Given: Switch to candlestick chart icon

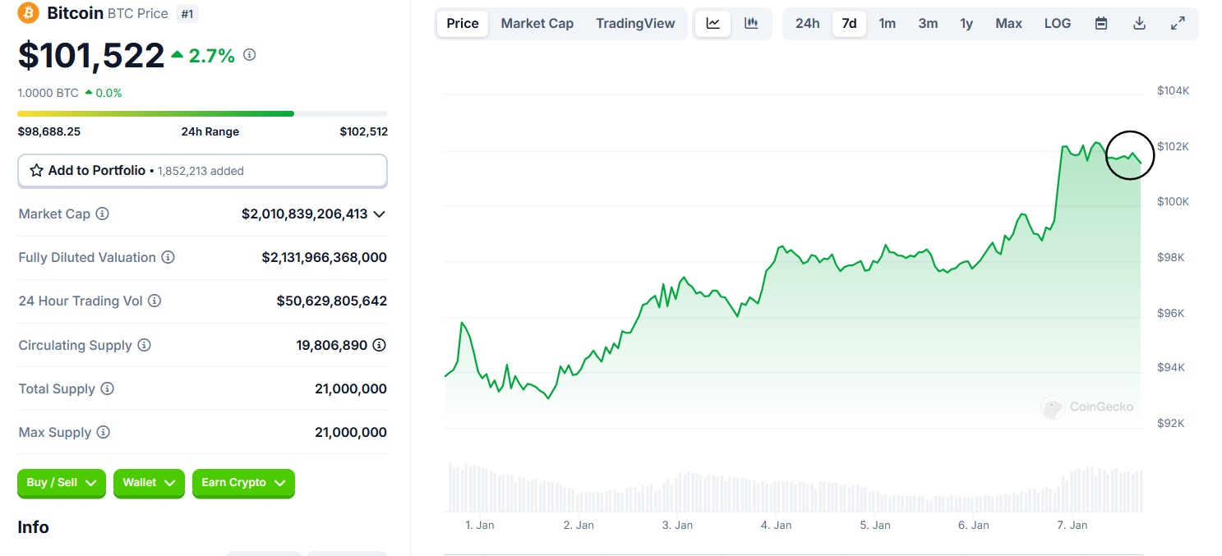Looking at the screenshot, I should click(x=751, y=24).
